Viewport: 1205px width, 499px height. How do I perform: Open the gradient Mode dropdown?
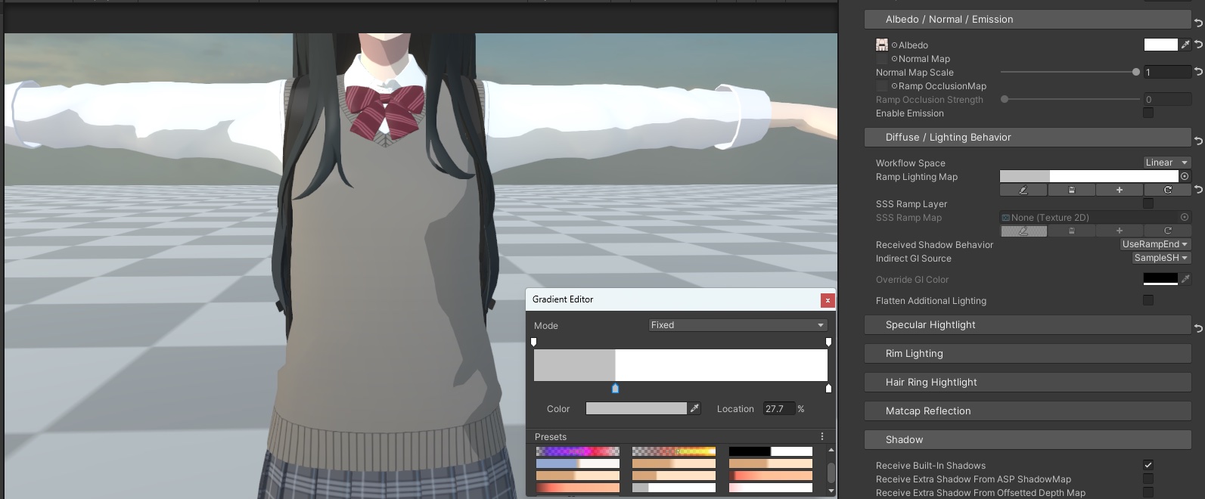coord(738,325)
